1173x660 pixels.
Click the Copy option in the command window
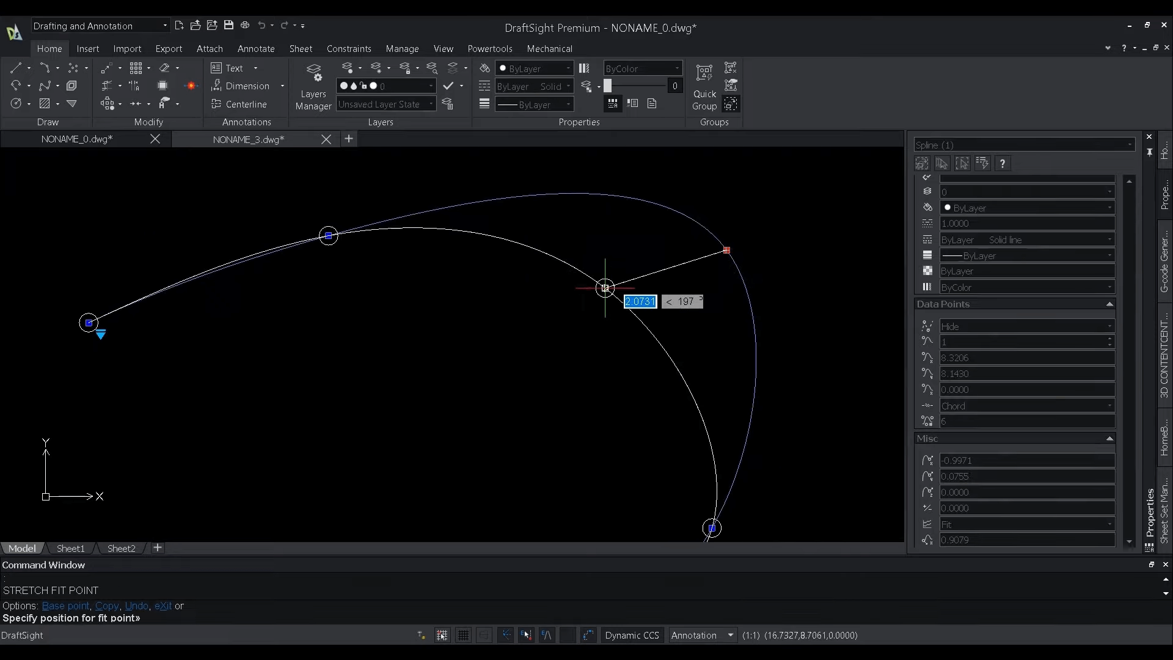[x=108, y=606]
